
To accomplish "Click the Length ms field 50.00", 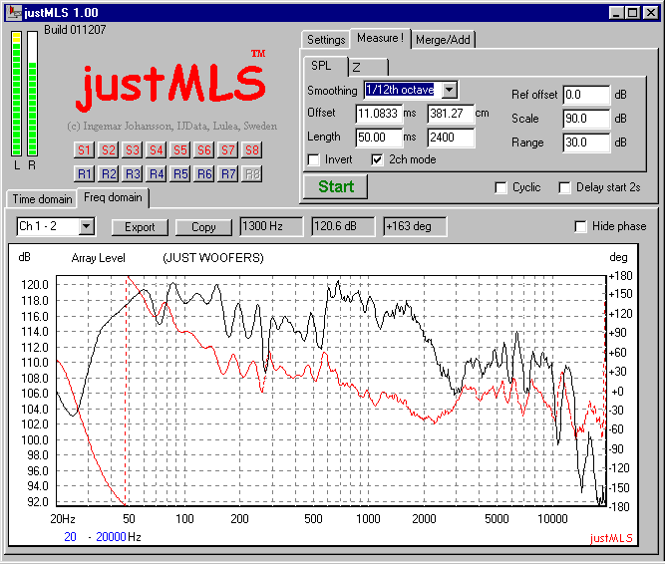I will 379,138.
